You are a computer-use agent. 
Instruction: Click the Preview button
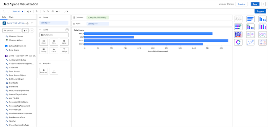tap(241, 4)
